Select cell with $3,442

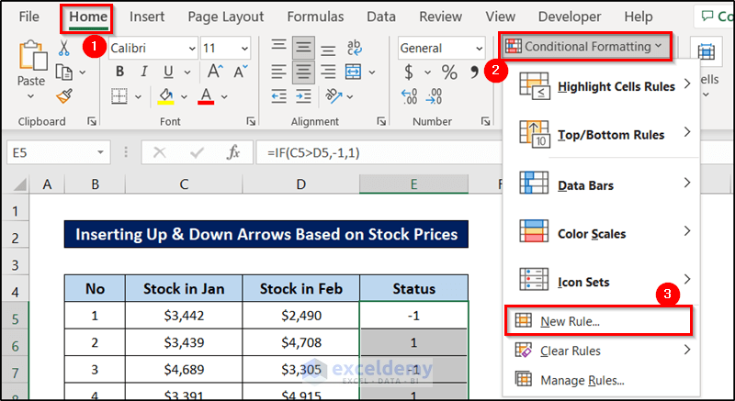coord(184,316)
